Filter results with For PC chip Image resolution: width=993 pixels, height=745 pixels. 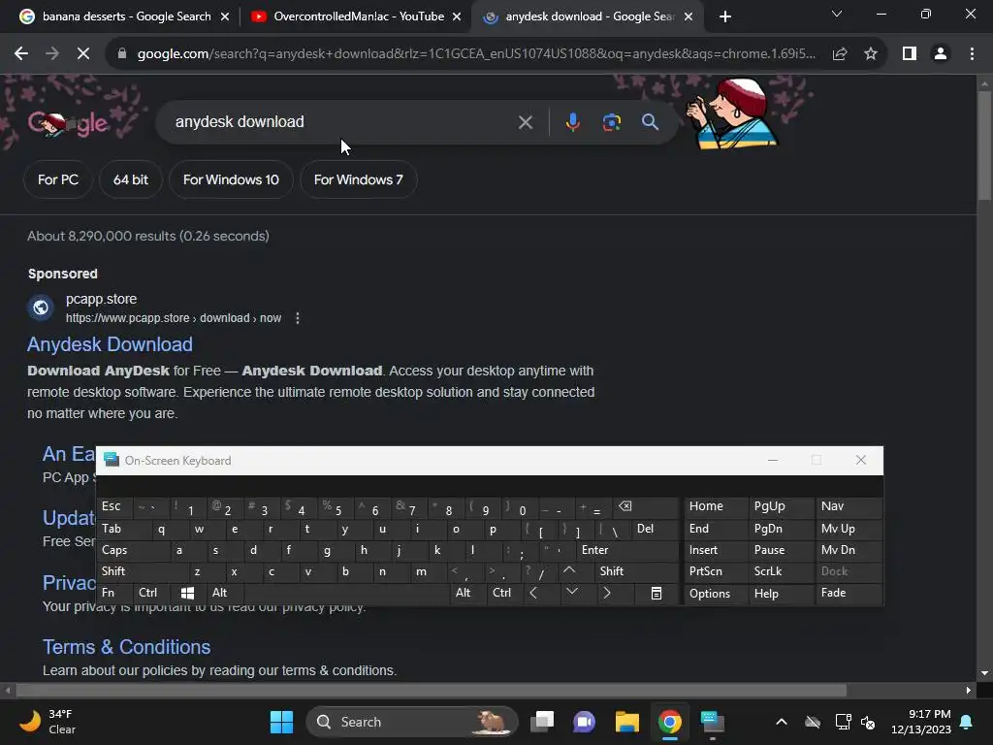click(x=57, y=179)
